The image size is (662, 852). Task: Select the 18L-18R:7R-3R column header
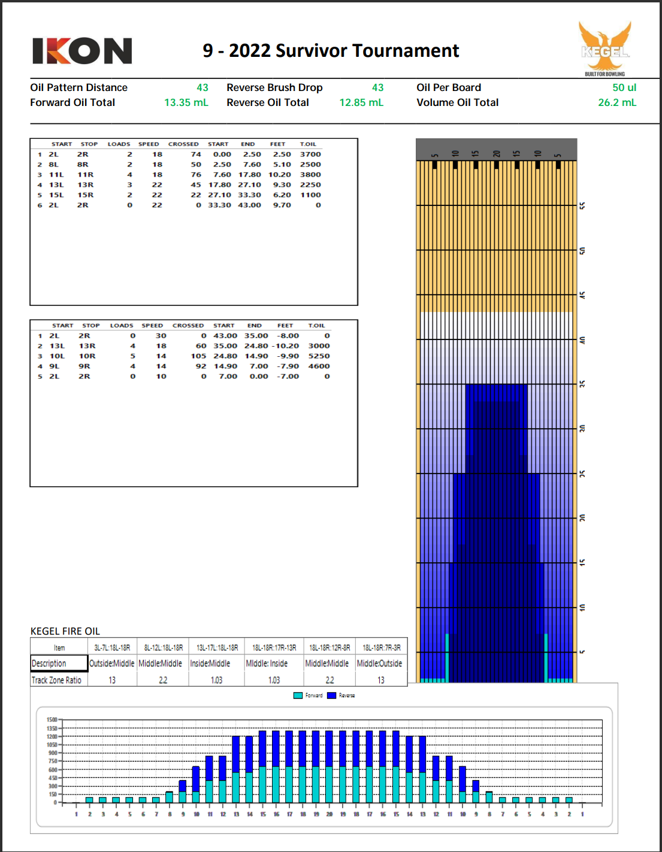[382, 648]
